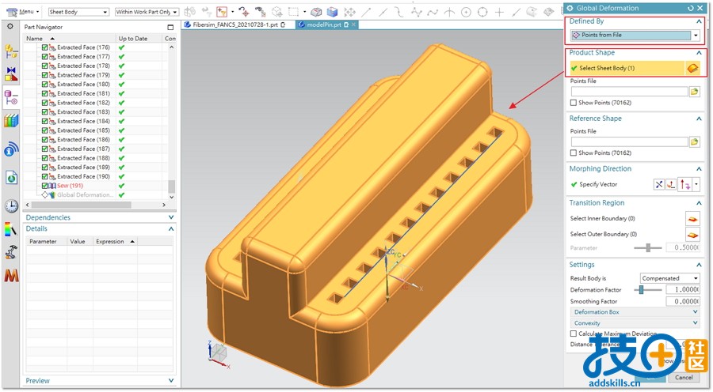Click Select Outer Boundary icon
Screen dimensions: 713x392
(x=692, y=235)
